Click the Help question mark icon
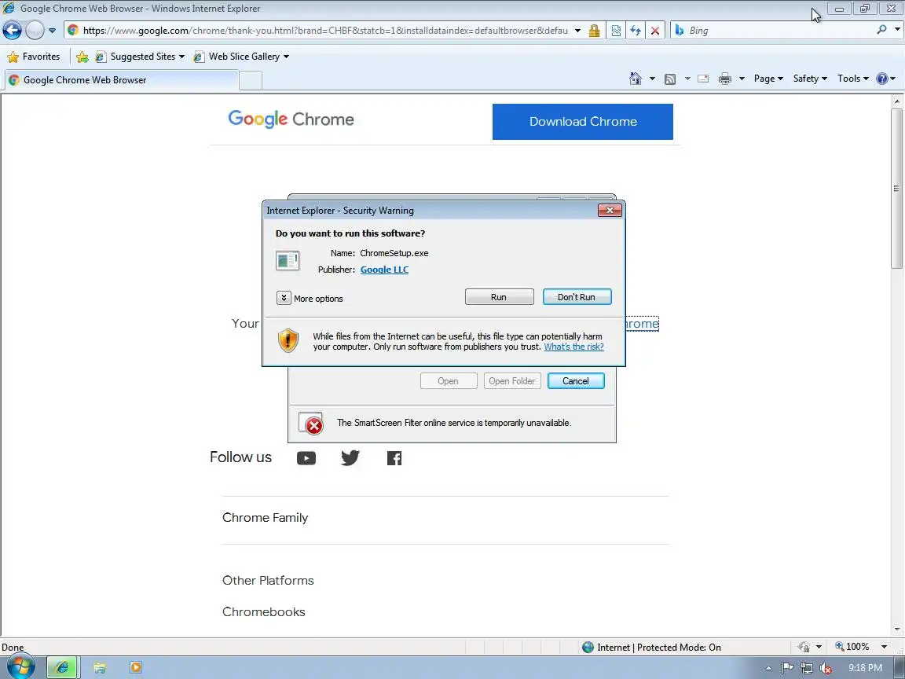Screen dimensions: 905x679 click(882, 79)
